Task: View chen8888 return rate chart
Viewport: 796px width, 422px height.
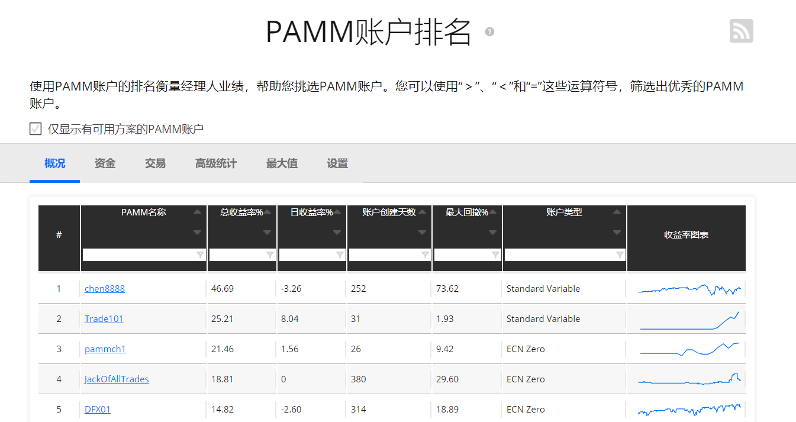Action: (x=689, y=289)
